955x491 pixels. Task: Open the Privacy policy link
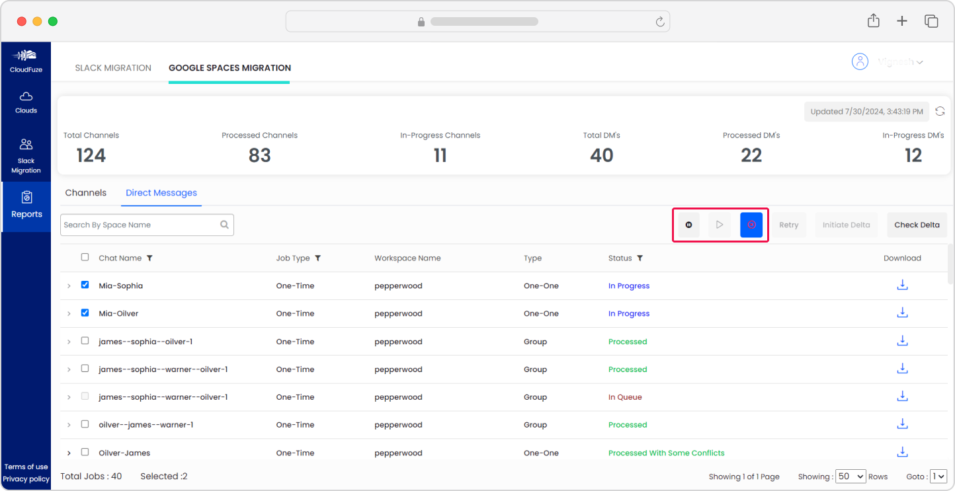pos(26,479)
